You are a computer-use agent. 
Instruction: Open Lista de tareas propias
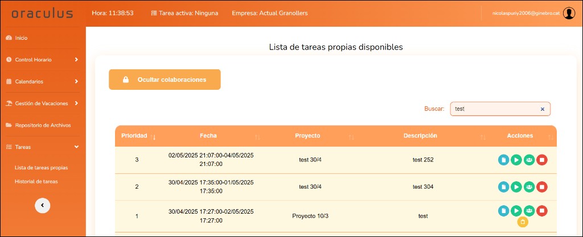tap(41, 168)
